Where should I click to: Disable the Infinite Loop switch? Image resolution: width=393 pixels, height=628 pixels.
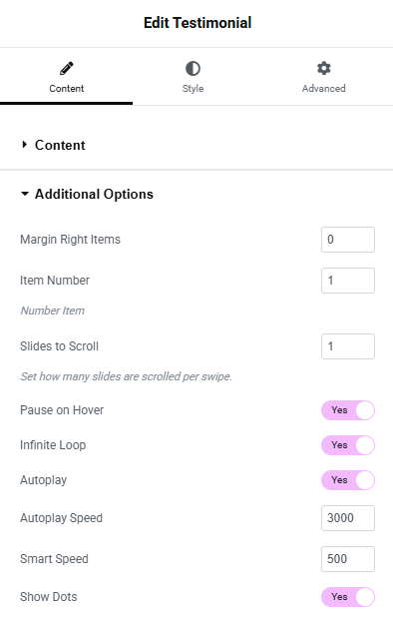348,445
